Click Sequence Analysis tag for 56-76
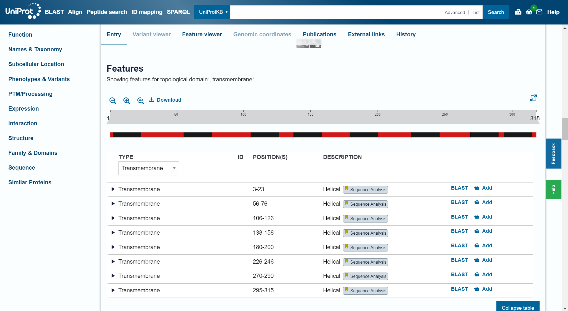 click(x=365, y=204)
